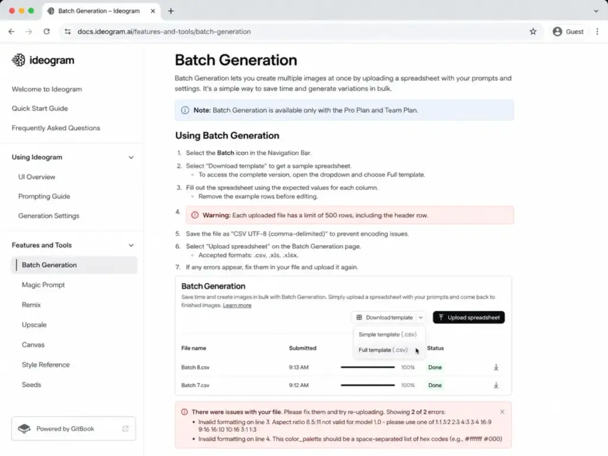Open Style Reference page
The width and height of the screenshot is (608, 456).
pos(46,365)
